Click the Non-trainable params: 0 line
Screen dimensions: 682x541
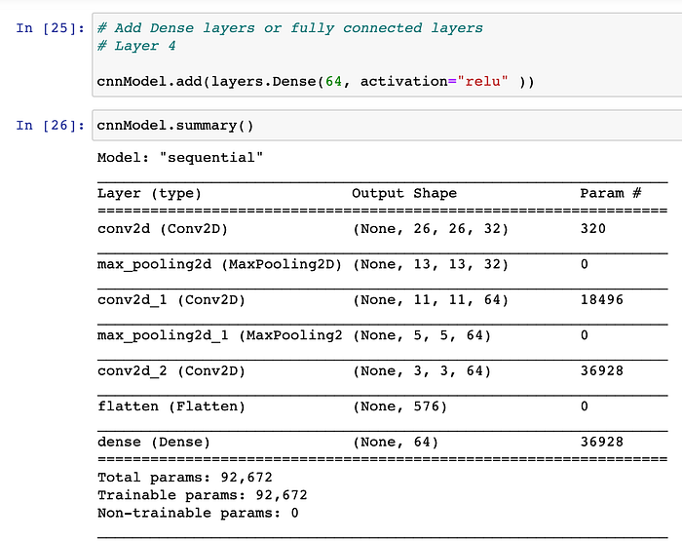[198, 513]
